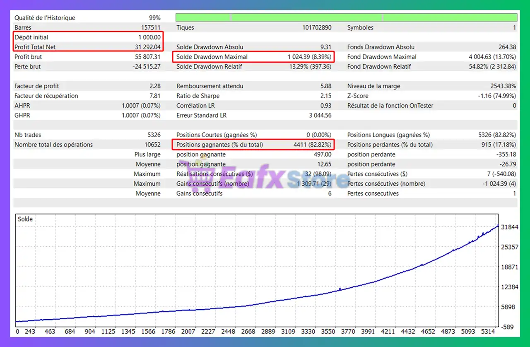Select the Profit Total Net value
The image size is (530, 347).
(147, 47)
